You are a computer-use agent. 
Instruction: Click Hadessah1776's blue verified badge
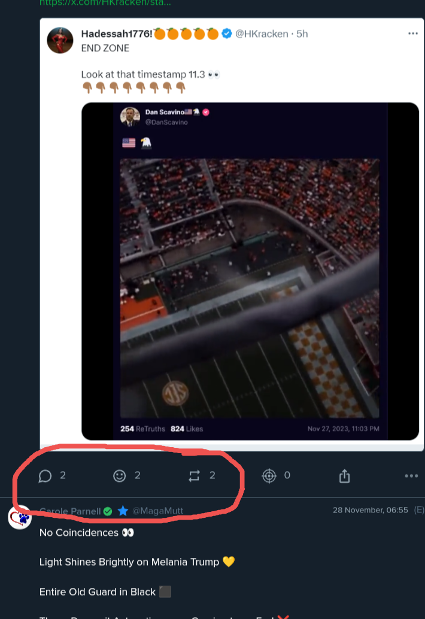(x=227, y=34)
